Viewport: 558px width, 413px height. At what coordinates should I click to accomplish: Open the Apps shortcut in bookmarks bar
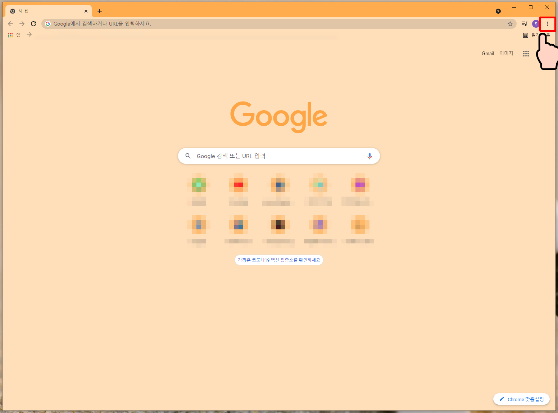pyautogui.click(x=14, y=35)
